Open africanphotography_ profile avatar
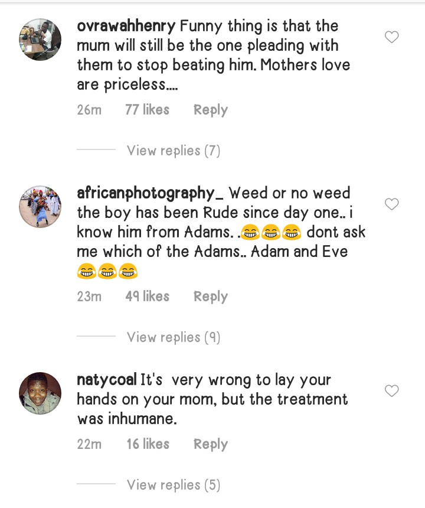The image size is (425, 508). click(40, 207)
